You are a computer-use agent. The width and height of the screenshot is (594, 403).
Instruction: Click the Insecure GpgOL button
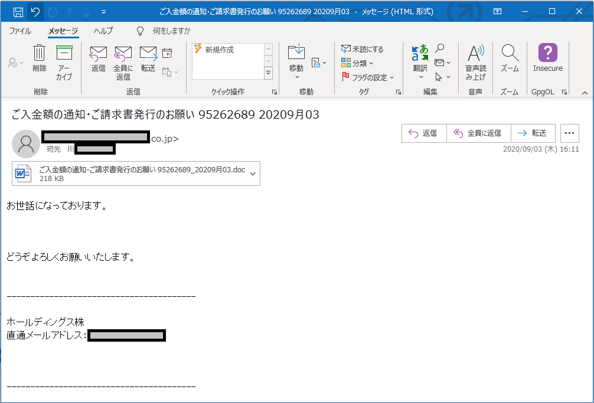click(x=548, y=58)
